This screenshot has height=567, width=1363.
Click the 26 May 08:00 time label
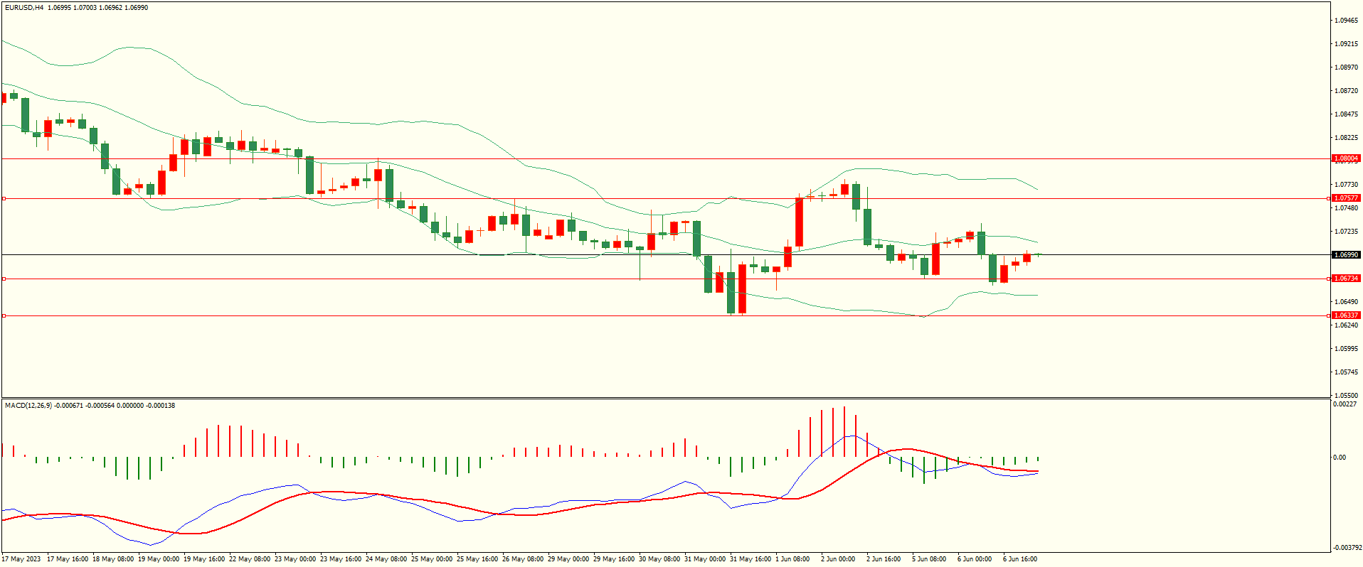pos(523,559)
